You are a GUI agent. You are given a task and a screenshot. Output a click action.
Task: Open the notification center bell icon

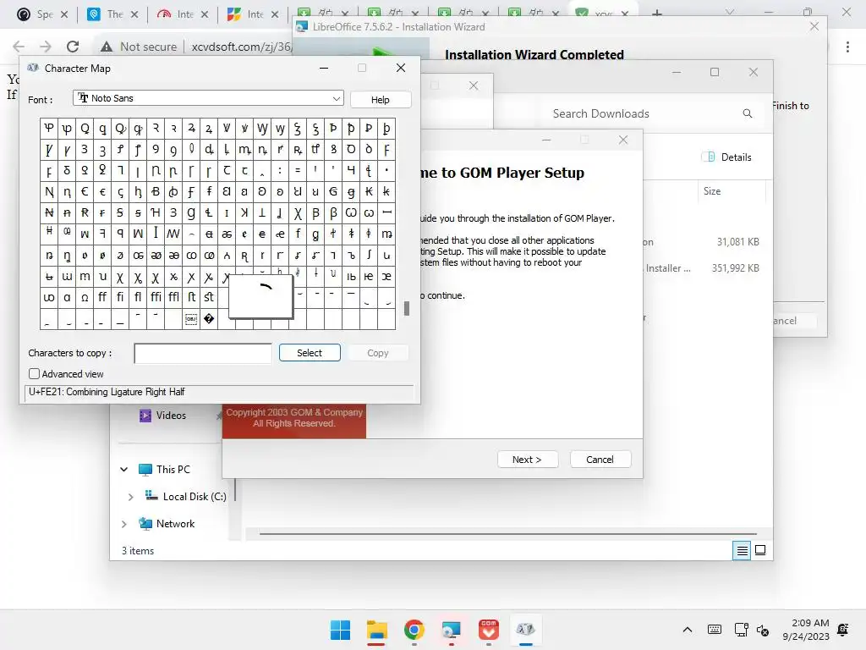(843, 630)
